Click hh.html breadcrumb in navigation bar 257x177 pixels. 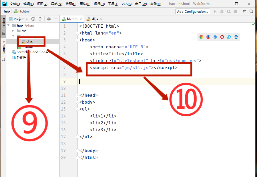point(22,11)
